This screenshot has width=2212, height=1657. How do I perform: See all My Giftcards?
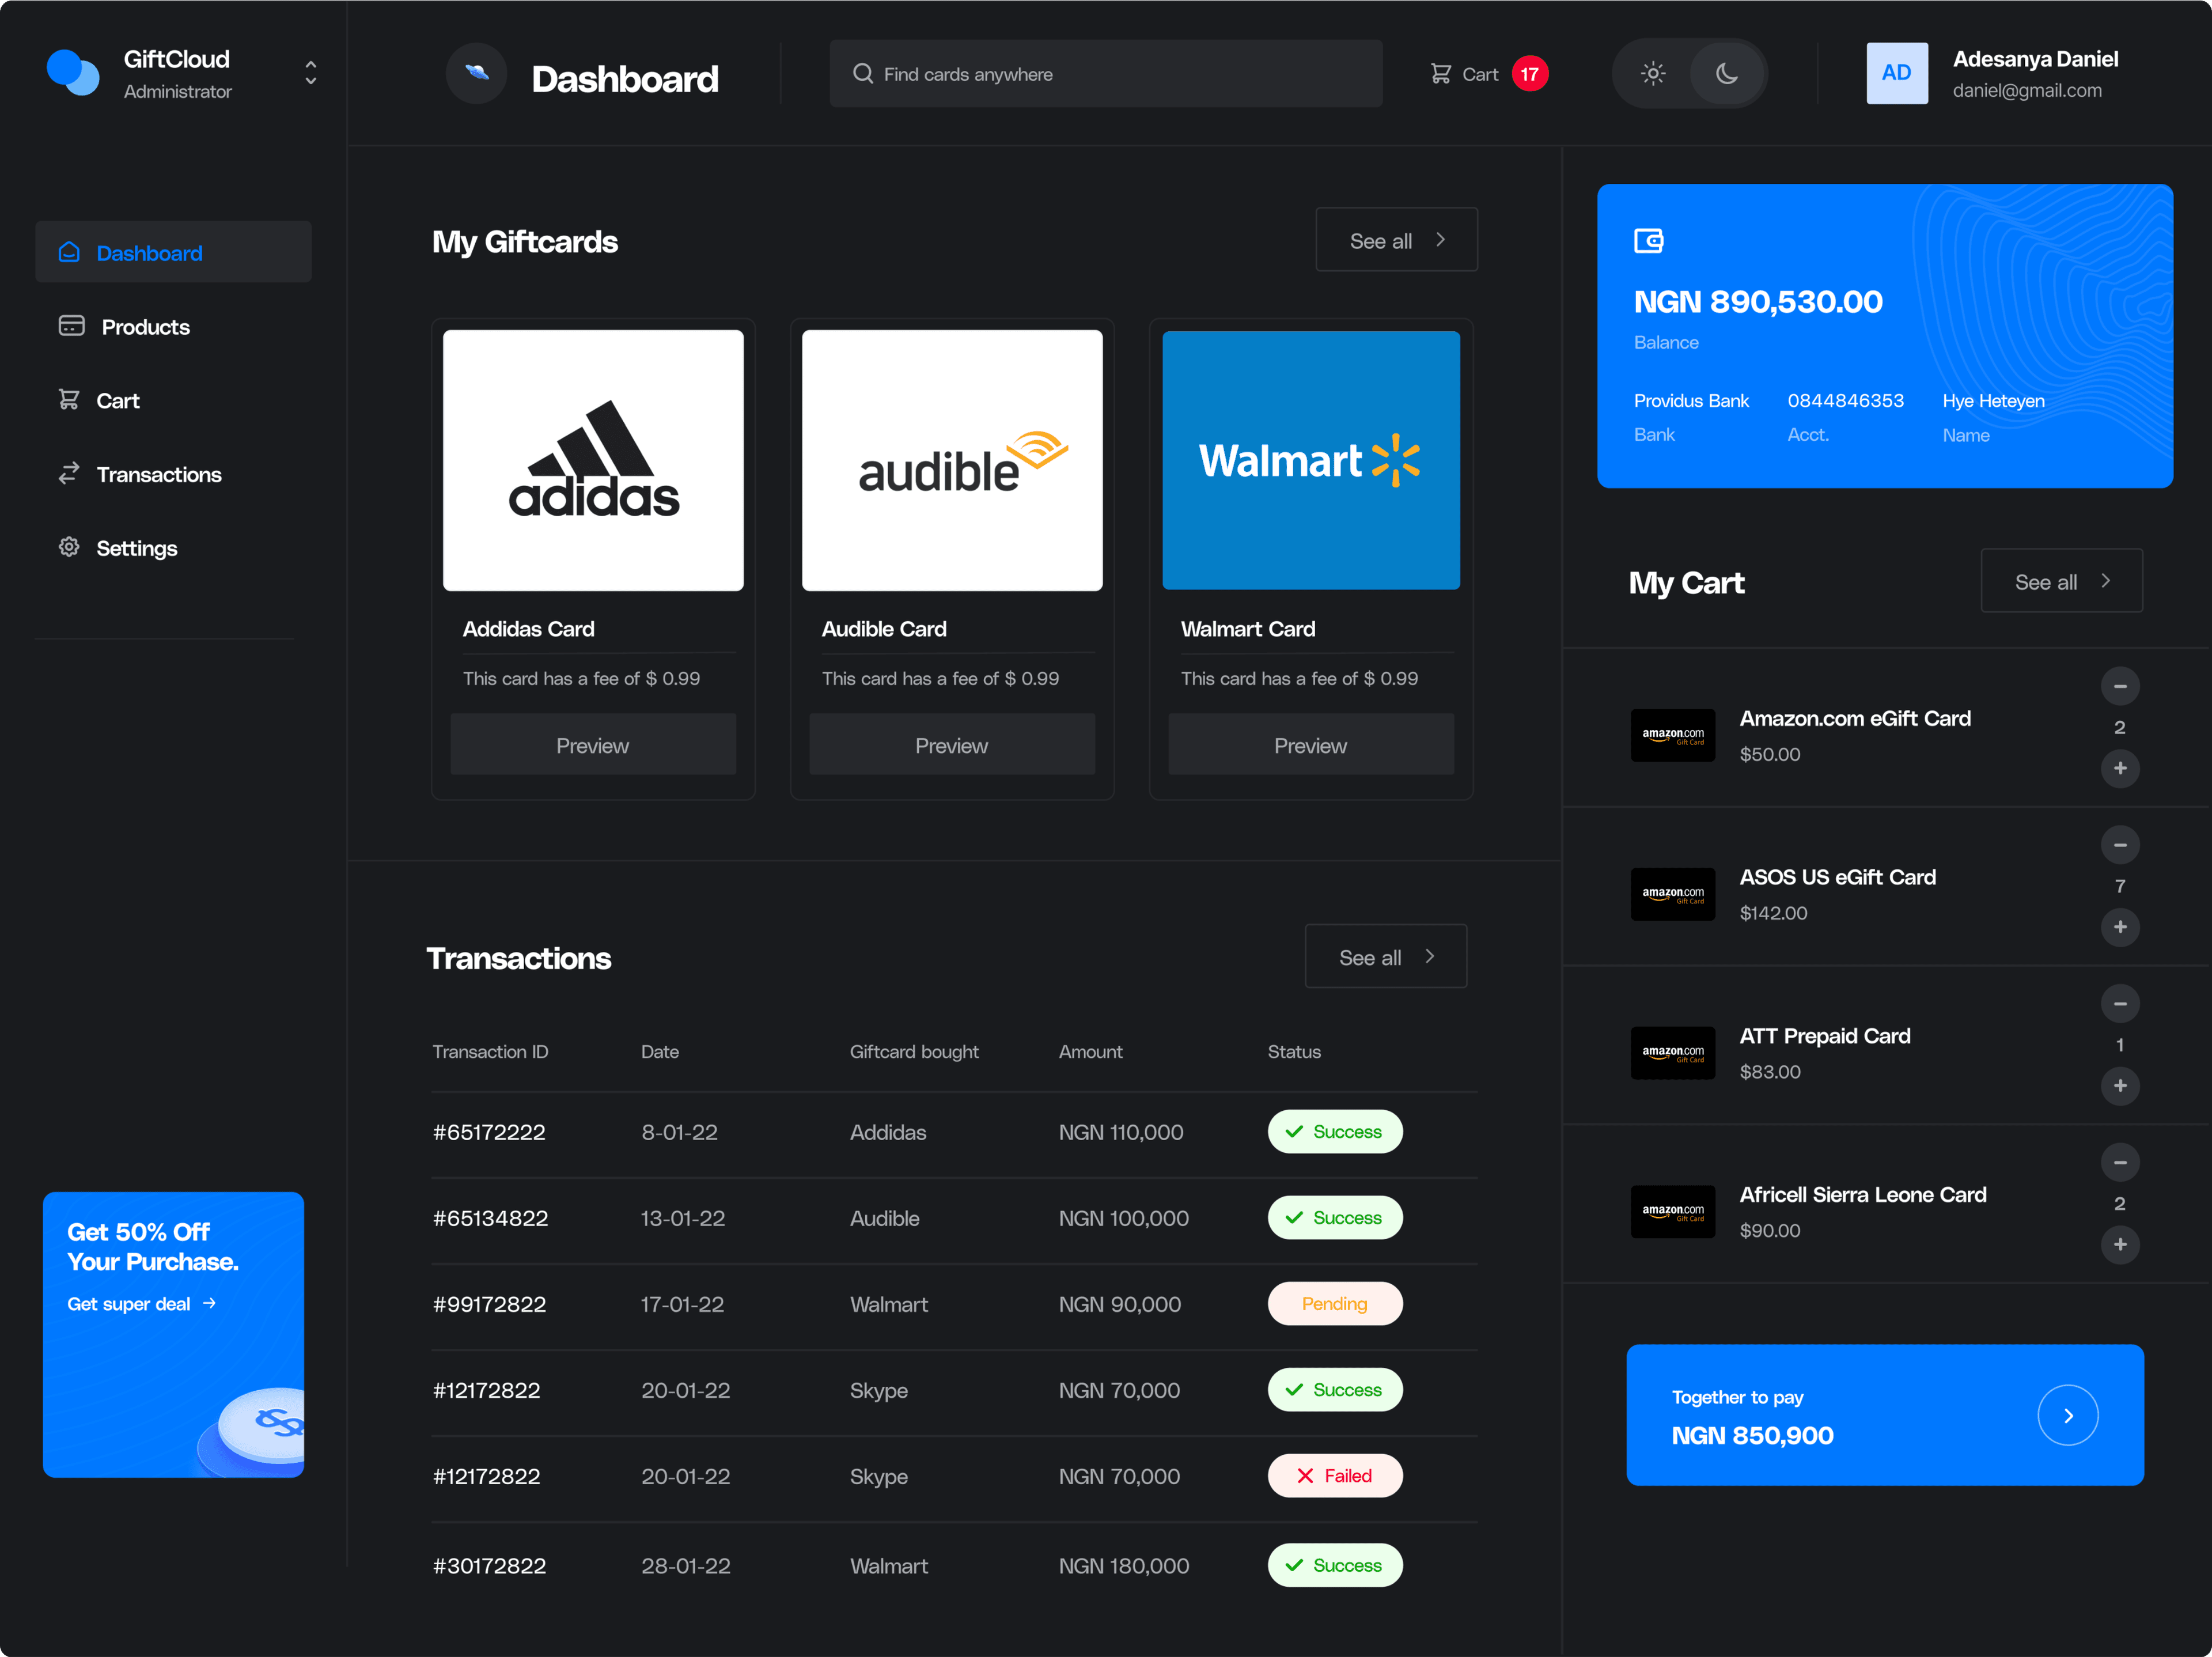[1396, 240]
